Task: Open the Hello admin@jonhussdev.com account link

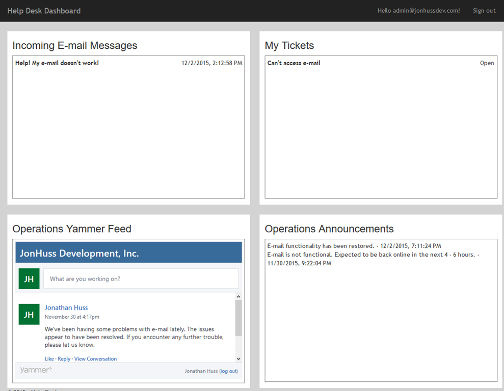Action: tap(418, 11)
